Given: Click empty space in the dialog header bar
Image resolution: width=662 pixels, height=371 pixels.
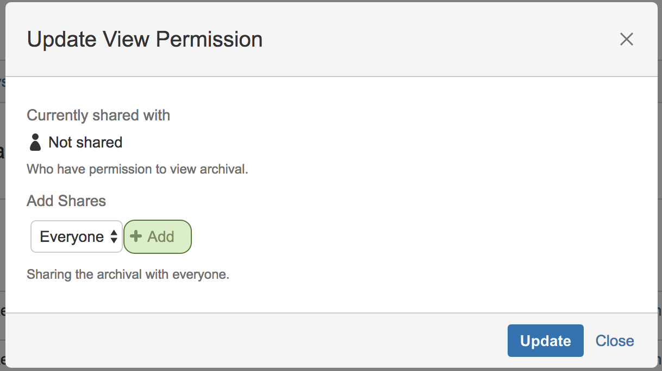Looking at the screenshot, I should click(435, 39).
